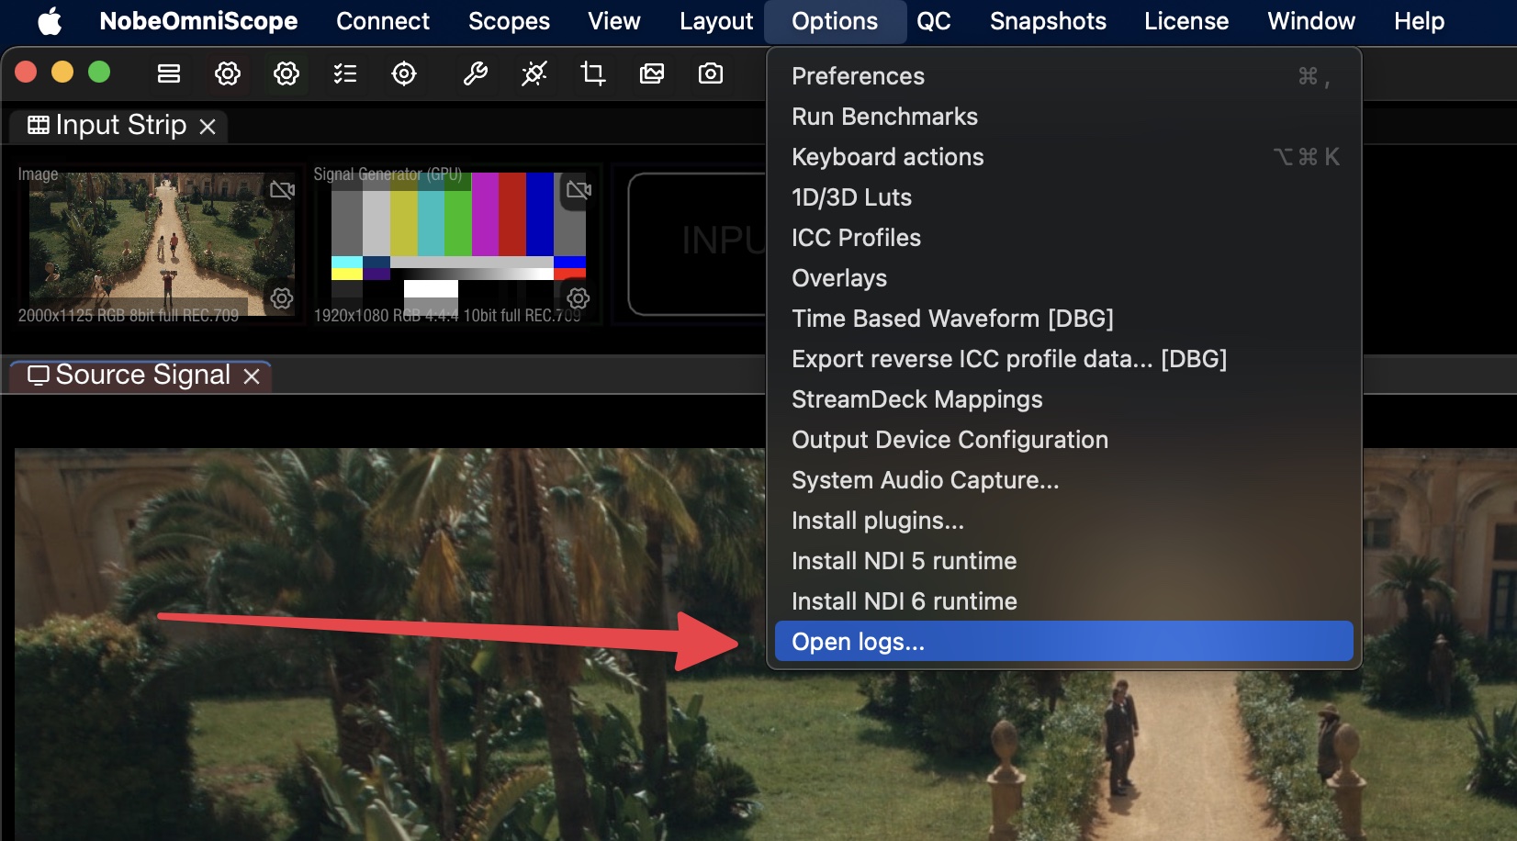This screenshot has height=841, width=1517.
Task: Select the Signal Generator color bars thumbnail
Action: click(457, 239)
